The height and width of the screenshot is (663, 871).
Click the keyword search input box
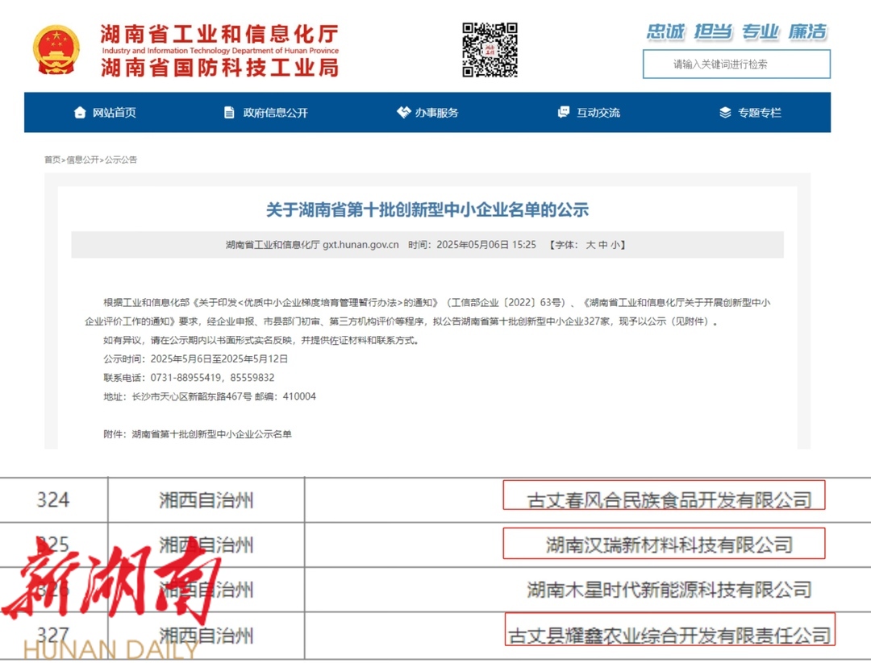click(x=736, y=64)
